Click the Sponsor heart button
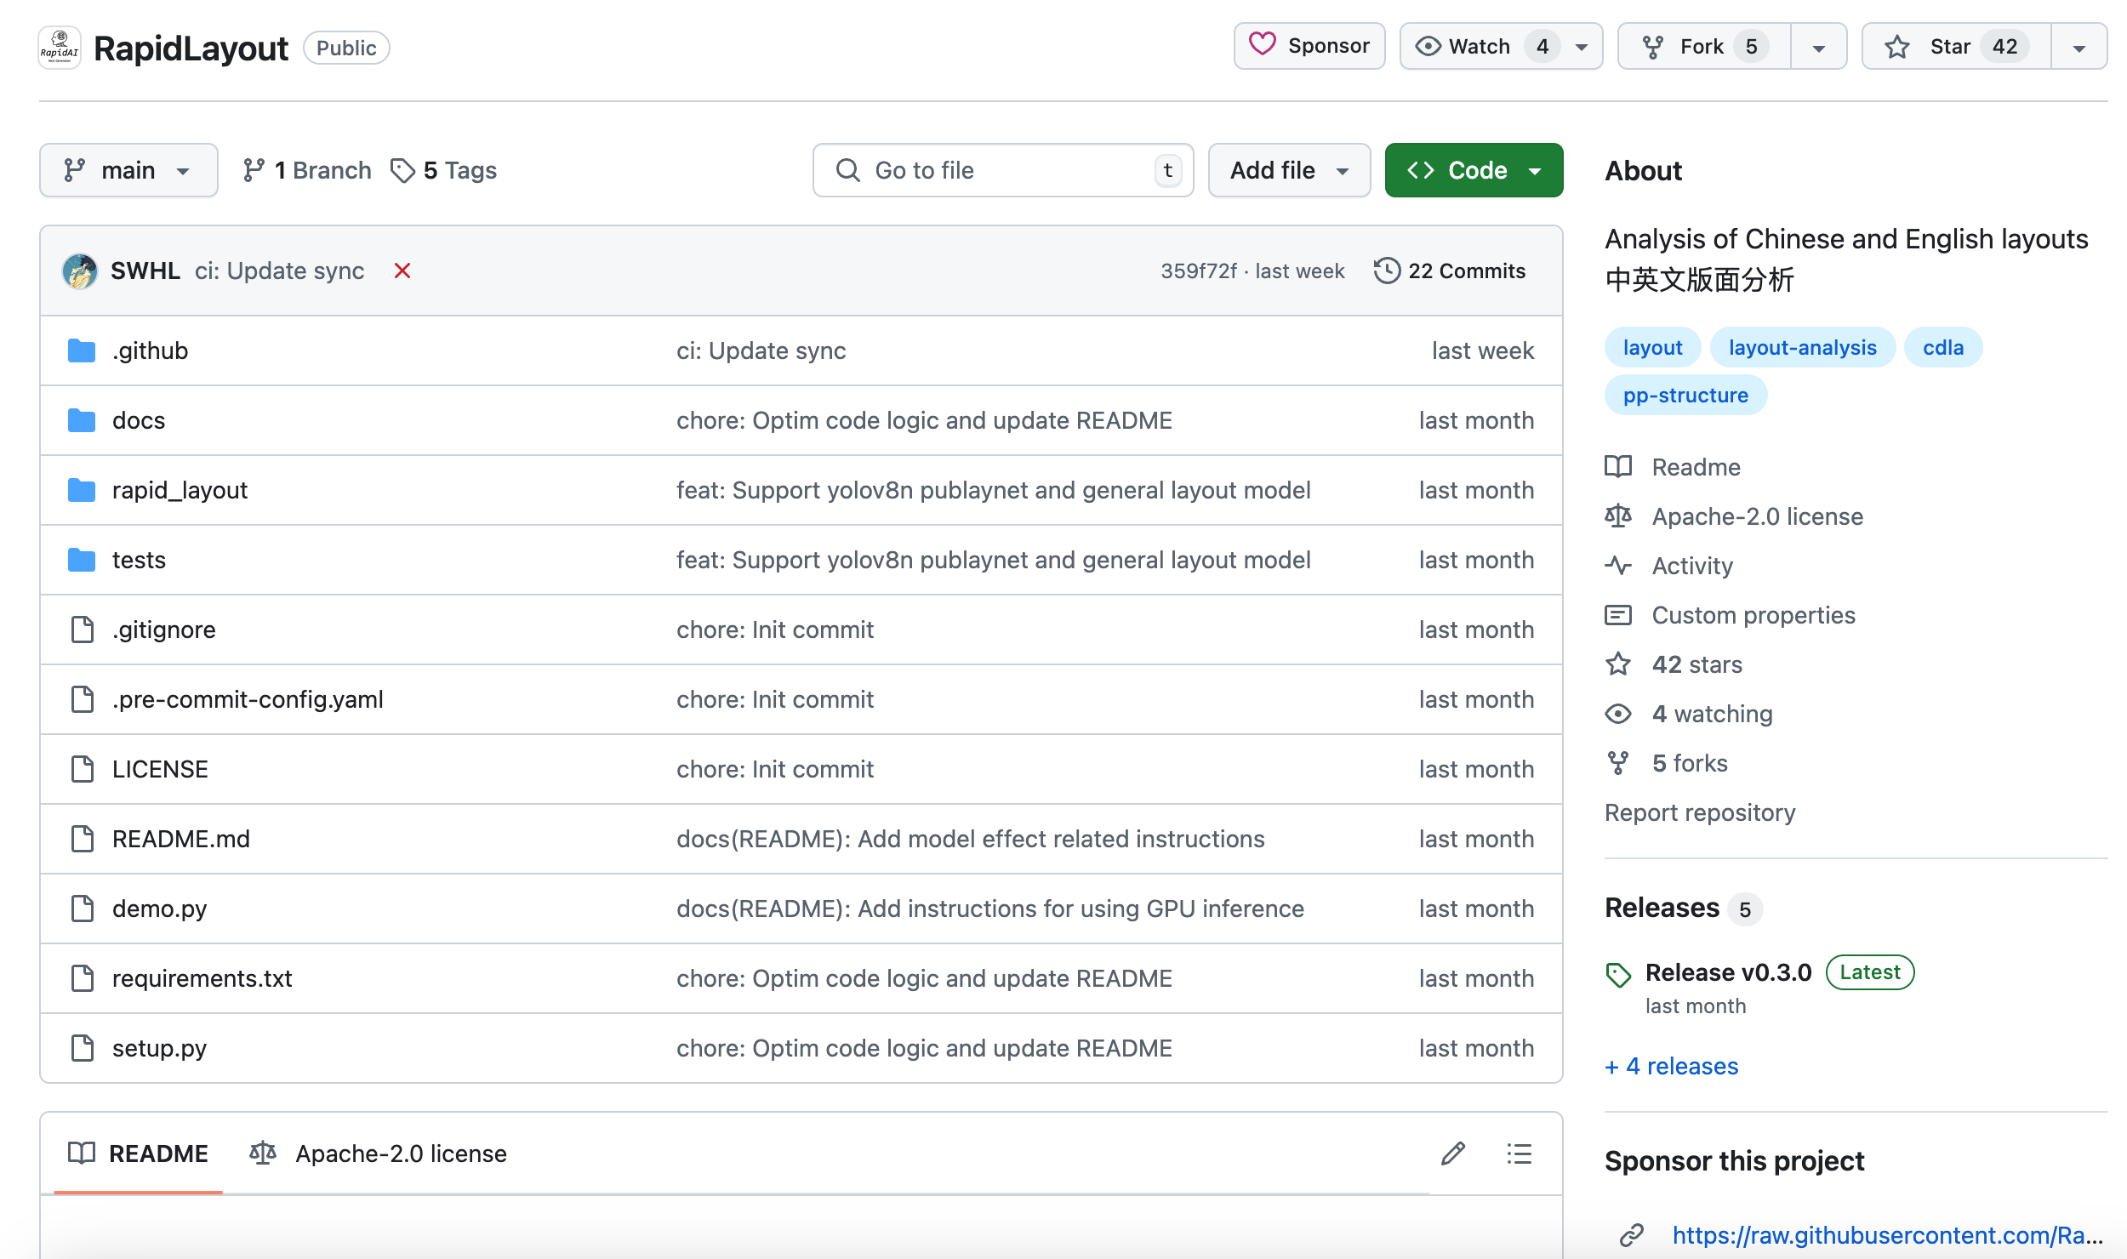2127x1259 pixels. [x=1309, y=46]
